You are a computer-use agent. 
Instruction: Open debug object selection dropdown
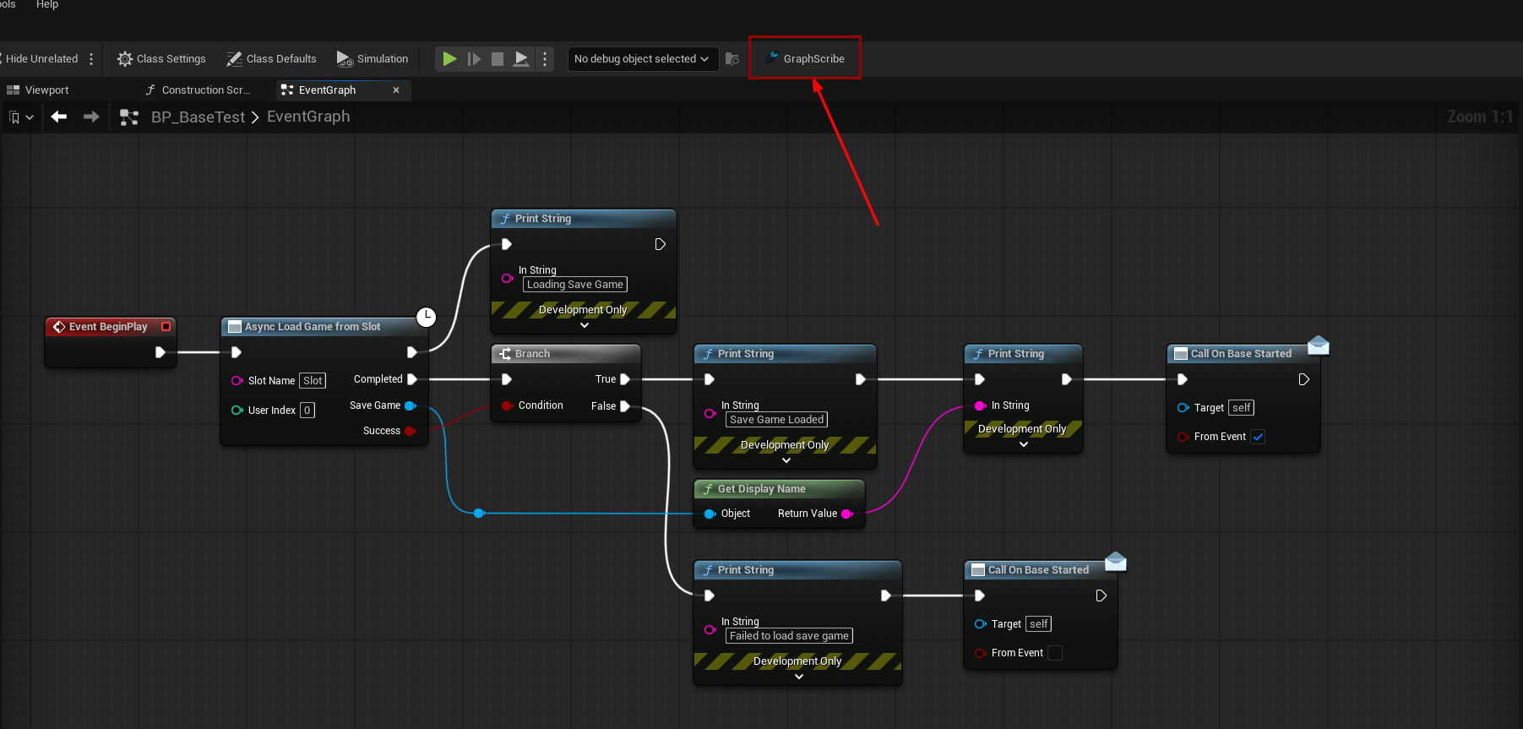point(644,58)
